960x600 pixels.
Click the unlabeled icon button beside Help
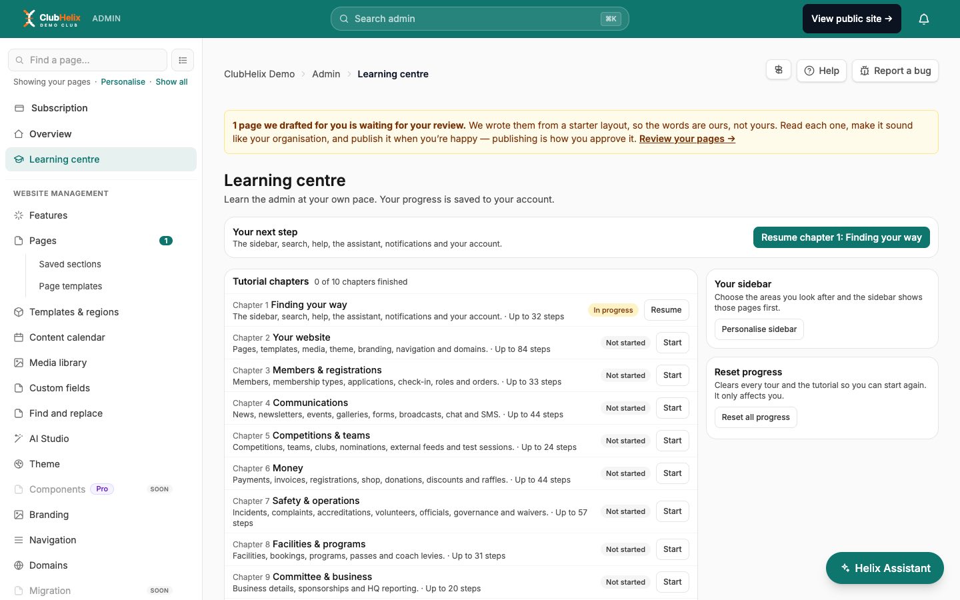coord(779,70)
